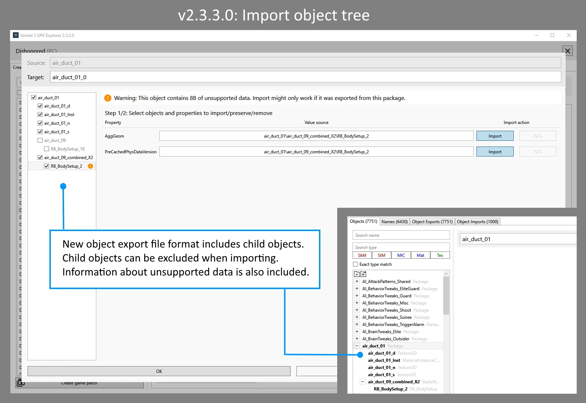Close the import dialog with the X button
Screen dimensions: 586x403
[567, 51]
